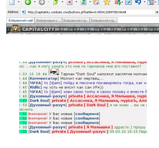The height and width of the screenshot is (148, 159).
Task: Click the highlighted :49 timestamp
Action: click(23, 101)
